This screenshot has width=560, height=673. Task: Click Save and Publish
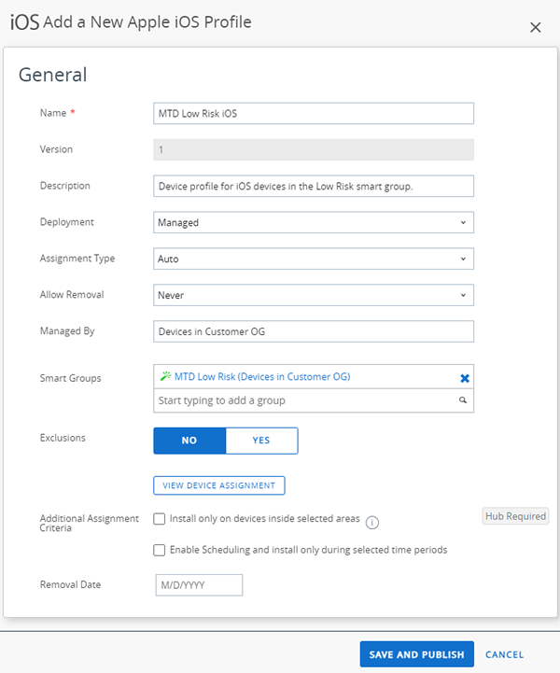416,654
